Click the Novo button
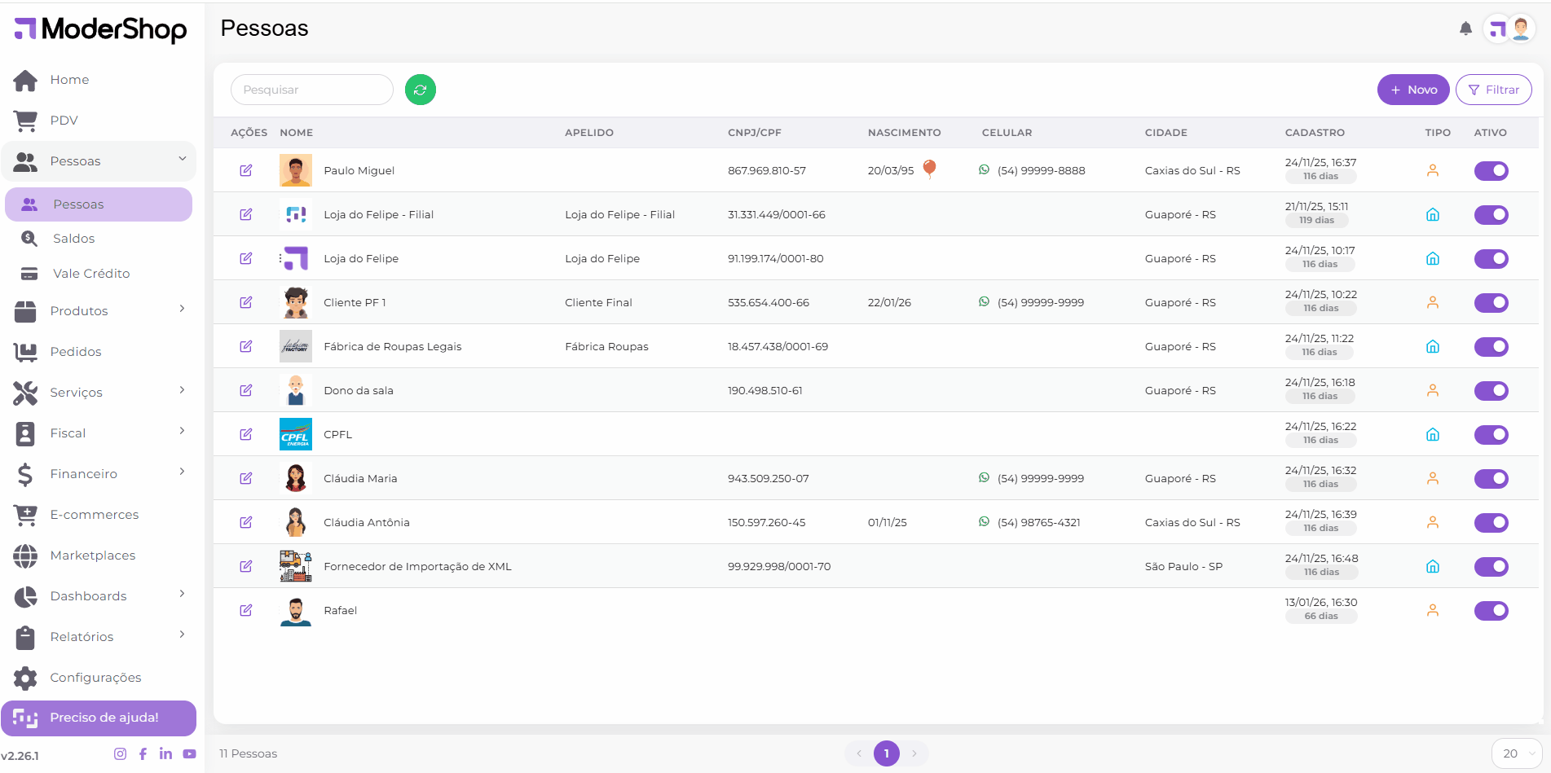1551x773 pixels. pyautogui.click(x=1412, y=90)
